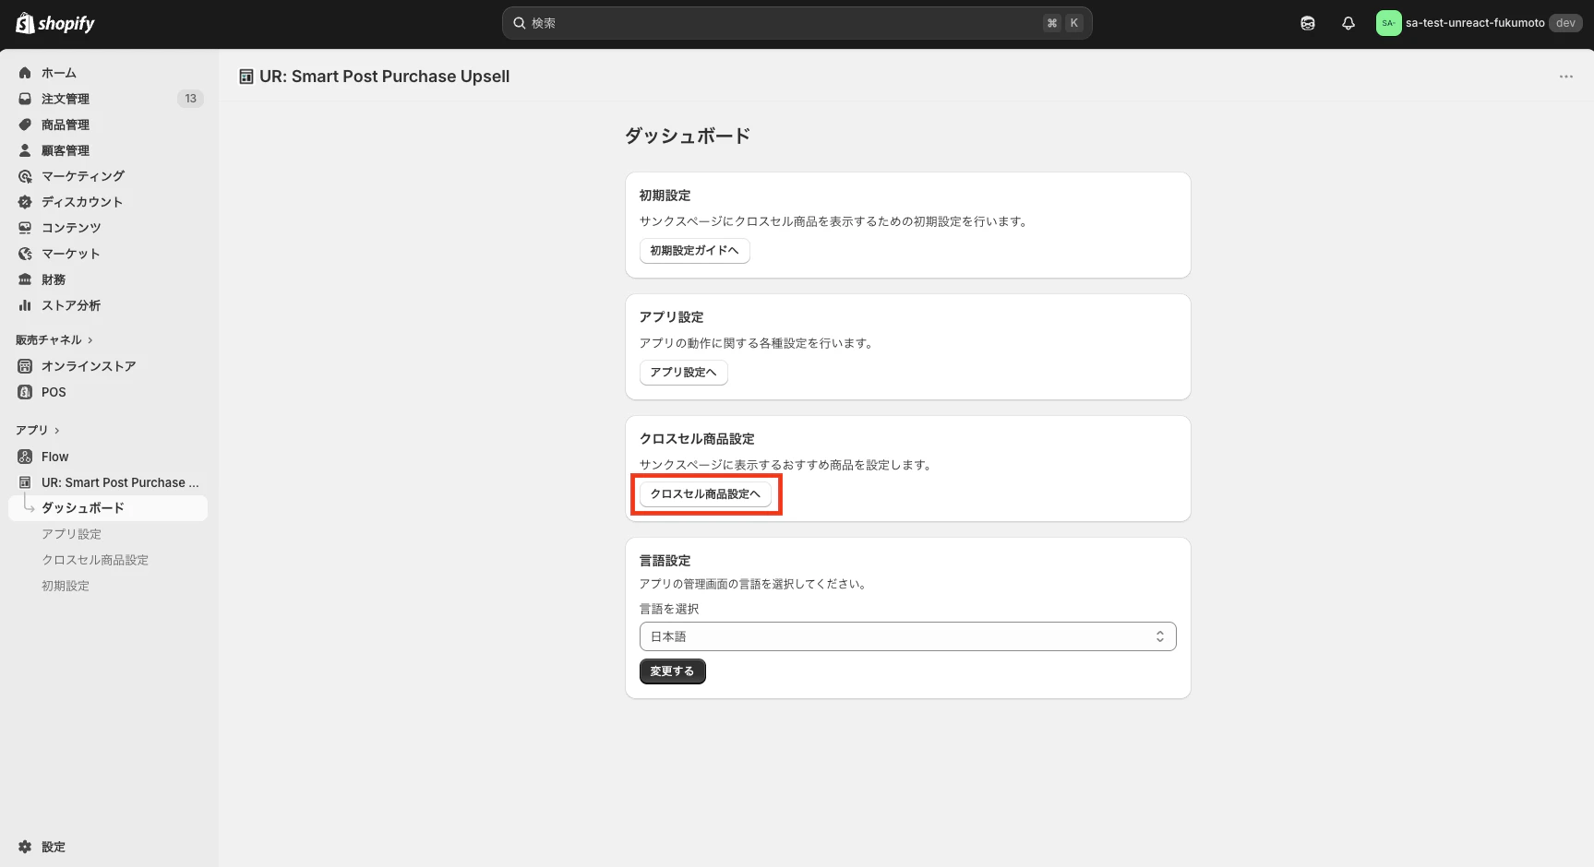Image resolution: width=1594 pixels, height=867 pixels.
Task: Go to クロスセル商品設定 in the sidebar
Action: coord(95,560)
